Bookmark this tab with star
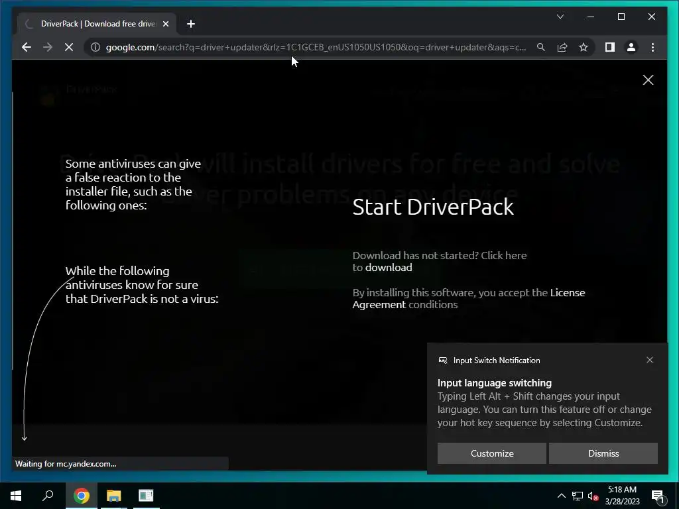679x509 pixels. point(584,47)
